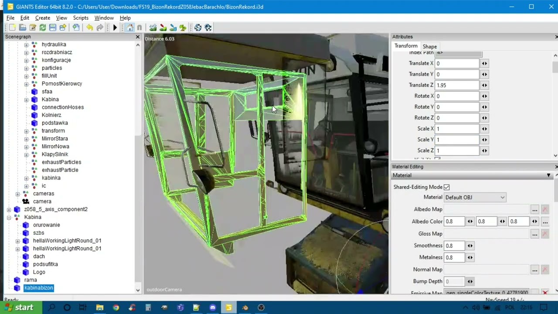Toggle the Shared-Editing Mode checkbox
This screenshot has height=314, width=558.
[x=446, y=187]
